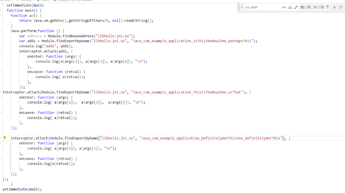Toggle Use Regular Expression in the find box
The width and height of the screenshot is (345, 193).
(296, 7)
